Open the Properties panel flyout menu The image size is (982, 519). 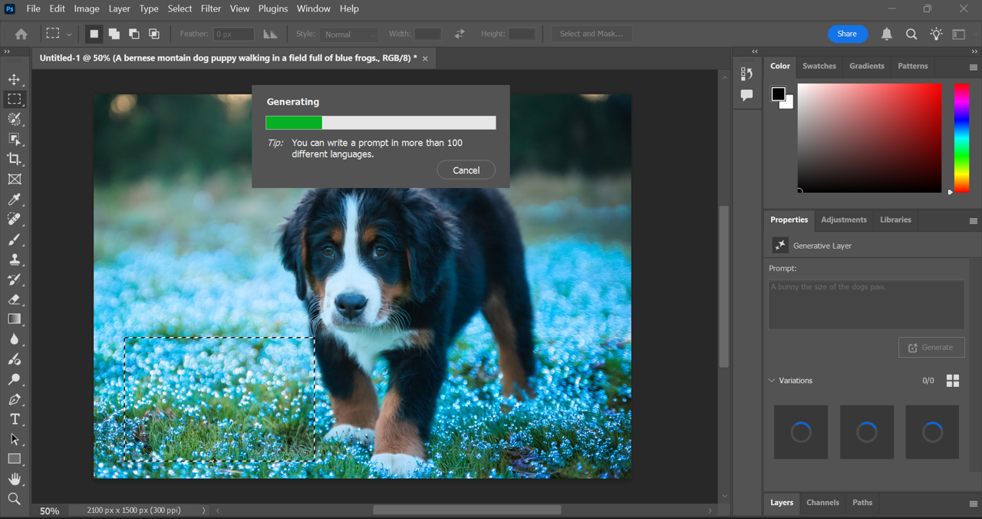pos(973,220)
